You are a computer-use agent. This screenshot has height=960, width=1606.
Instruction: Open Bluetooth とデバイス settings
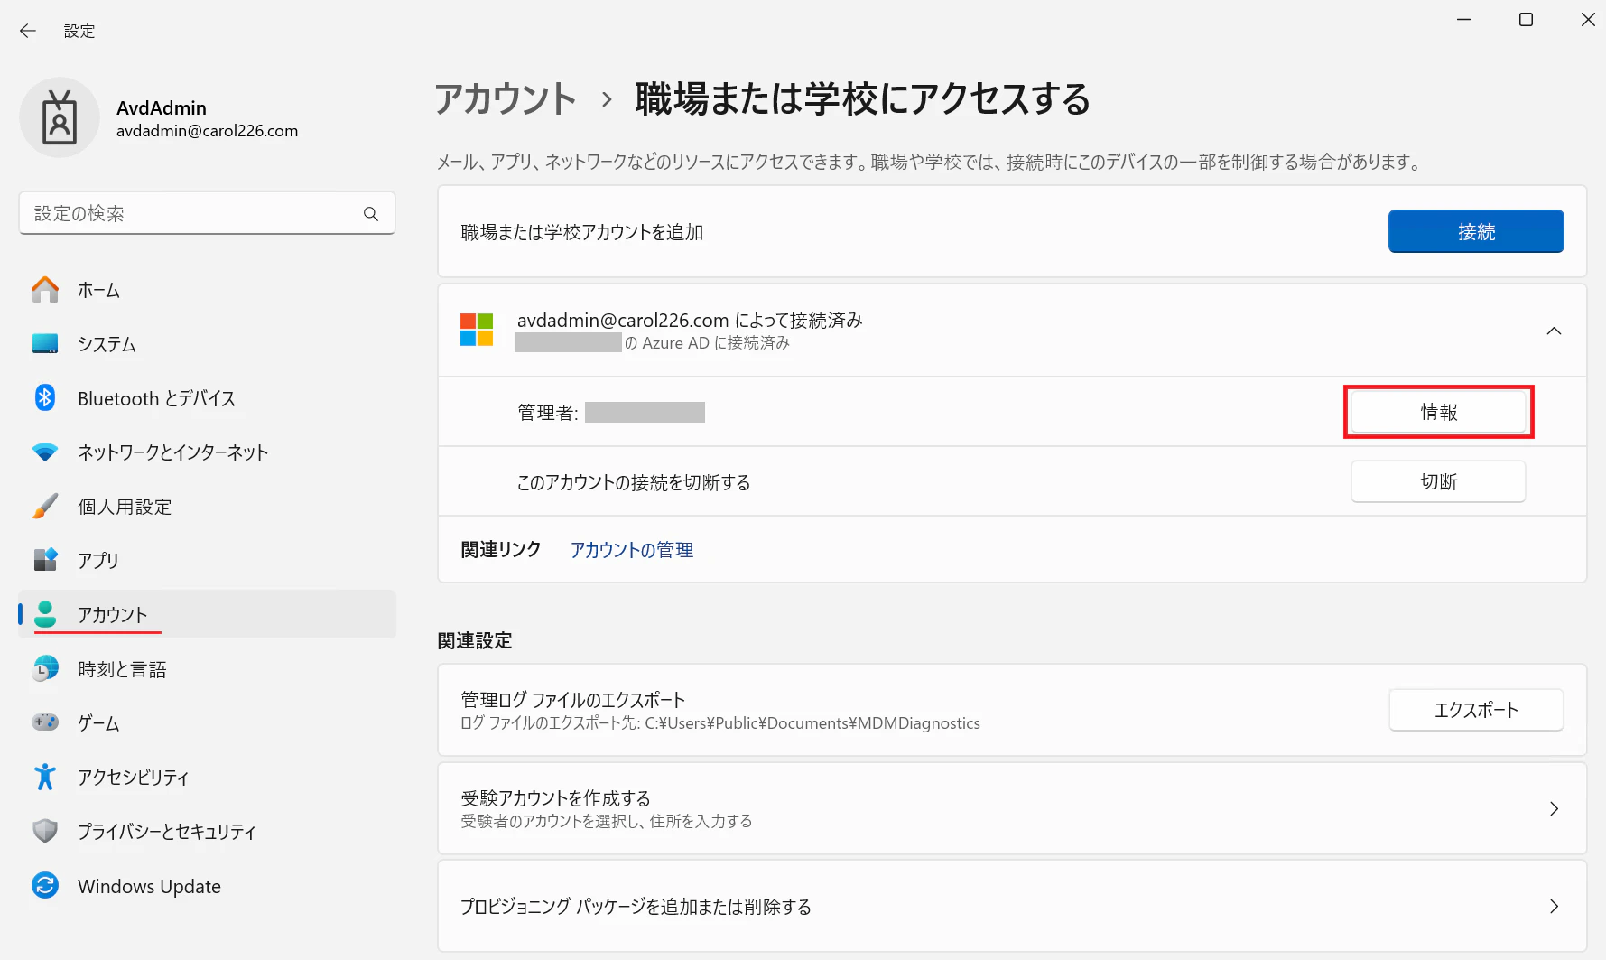tap(207, 398)
